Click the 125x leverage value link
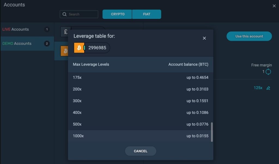This screenshot has height=164, width=279. point(258,88)
